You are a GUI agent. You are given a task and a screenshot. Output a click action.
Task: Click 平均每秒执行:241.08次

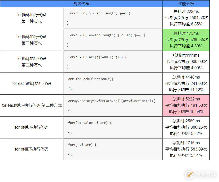(186, 83)
